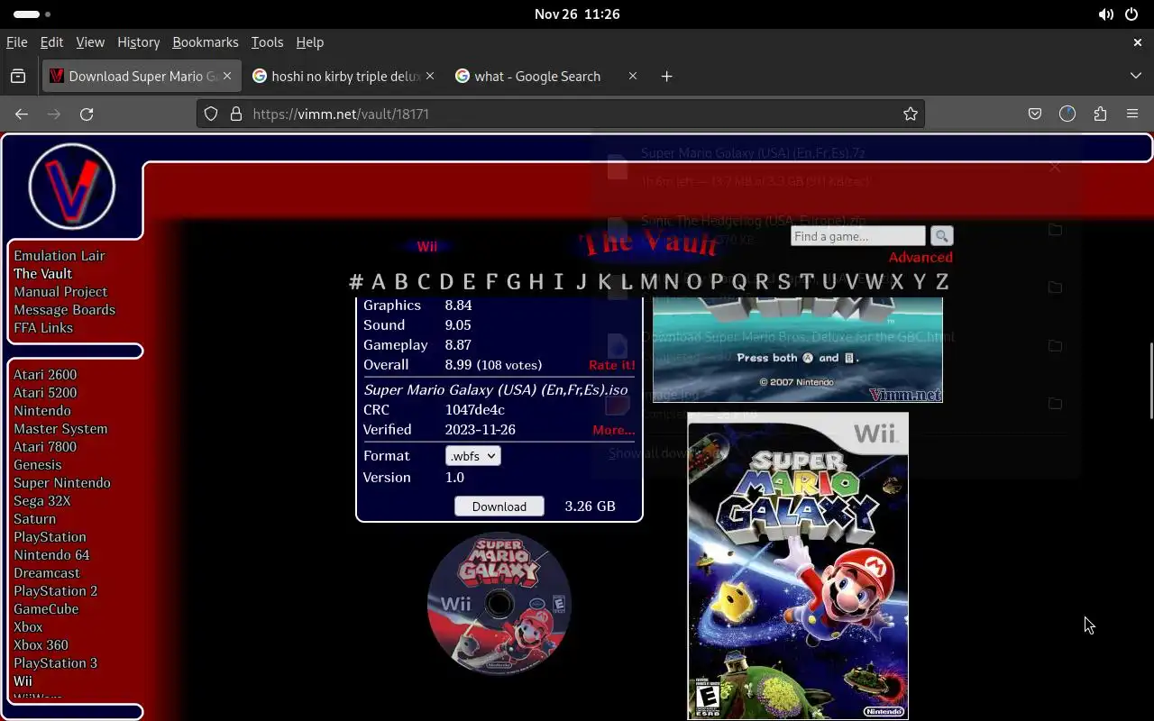
Task: Open the Super Mario Galaxy disc image
Action: 499,603
